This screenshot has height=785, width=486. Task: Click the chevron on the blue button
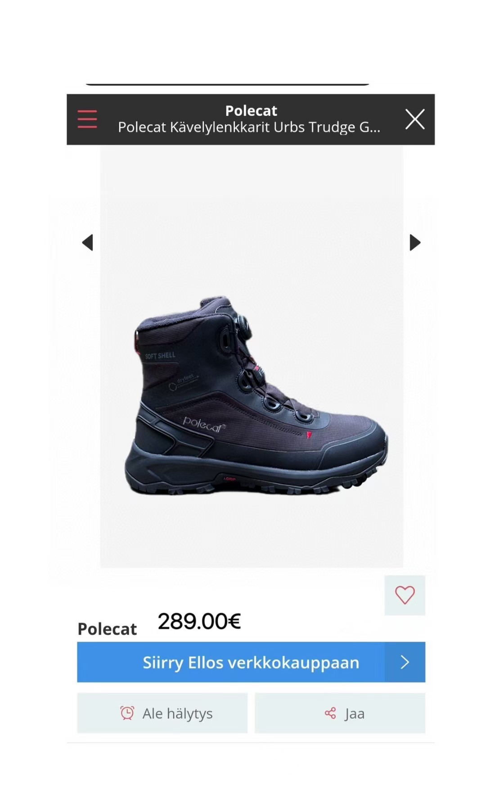tap(405, 662)
